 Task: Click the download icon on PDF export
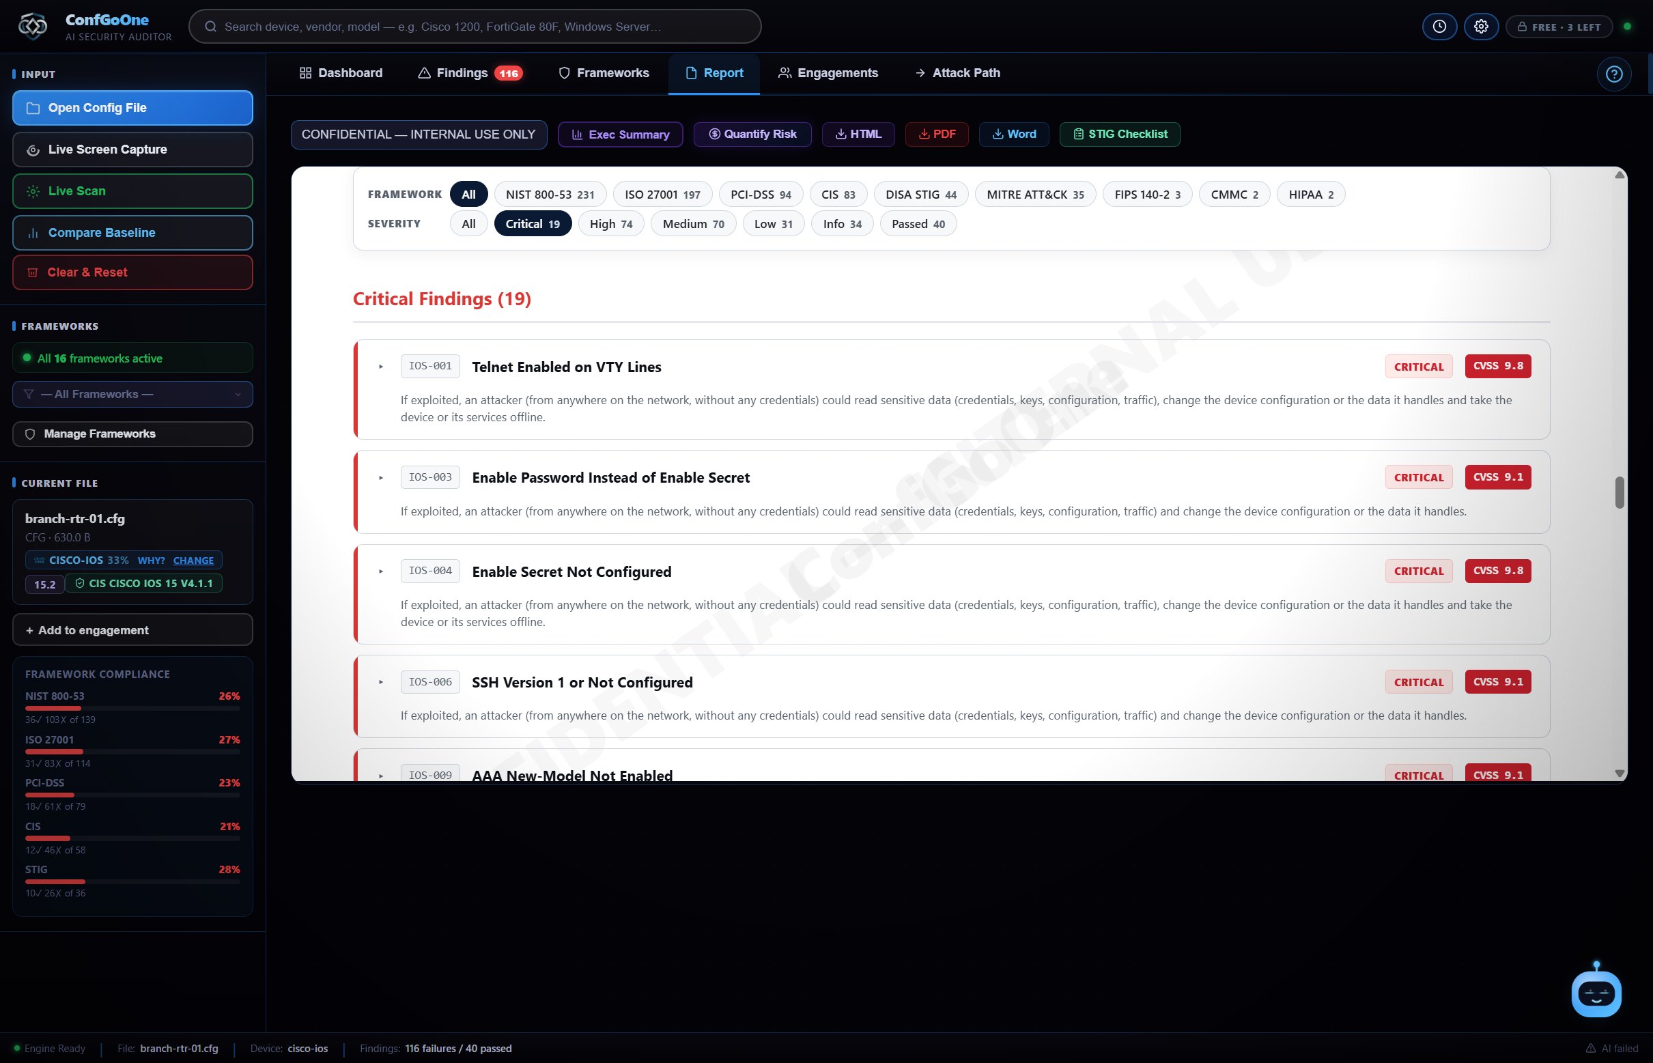tap(924, 134)
